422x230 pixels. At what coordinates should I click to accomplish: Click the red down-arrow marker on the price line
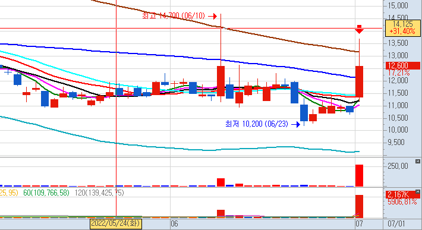[359, 29]
